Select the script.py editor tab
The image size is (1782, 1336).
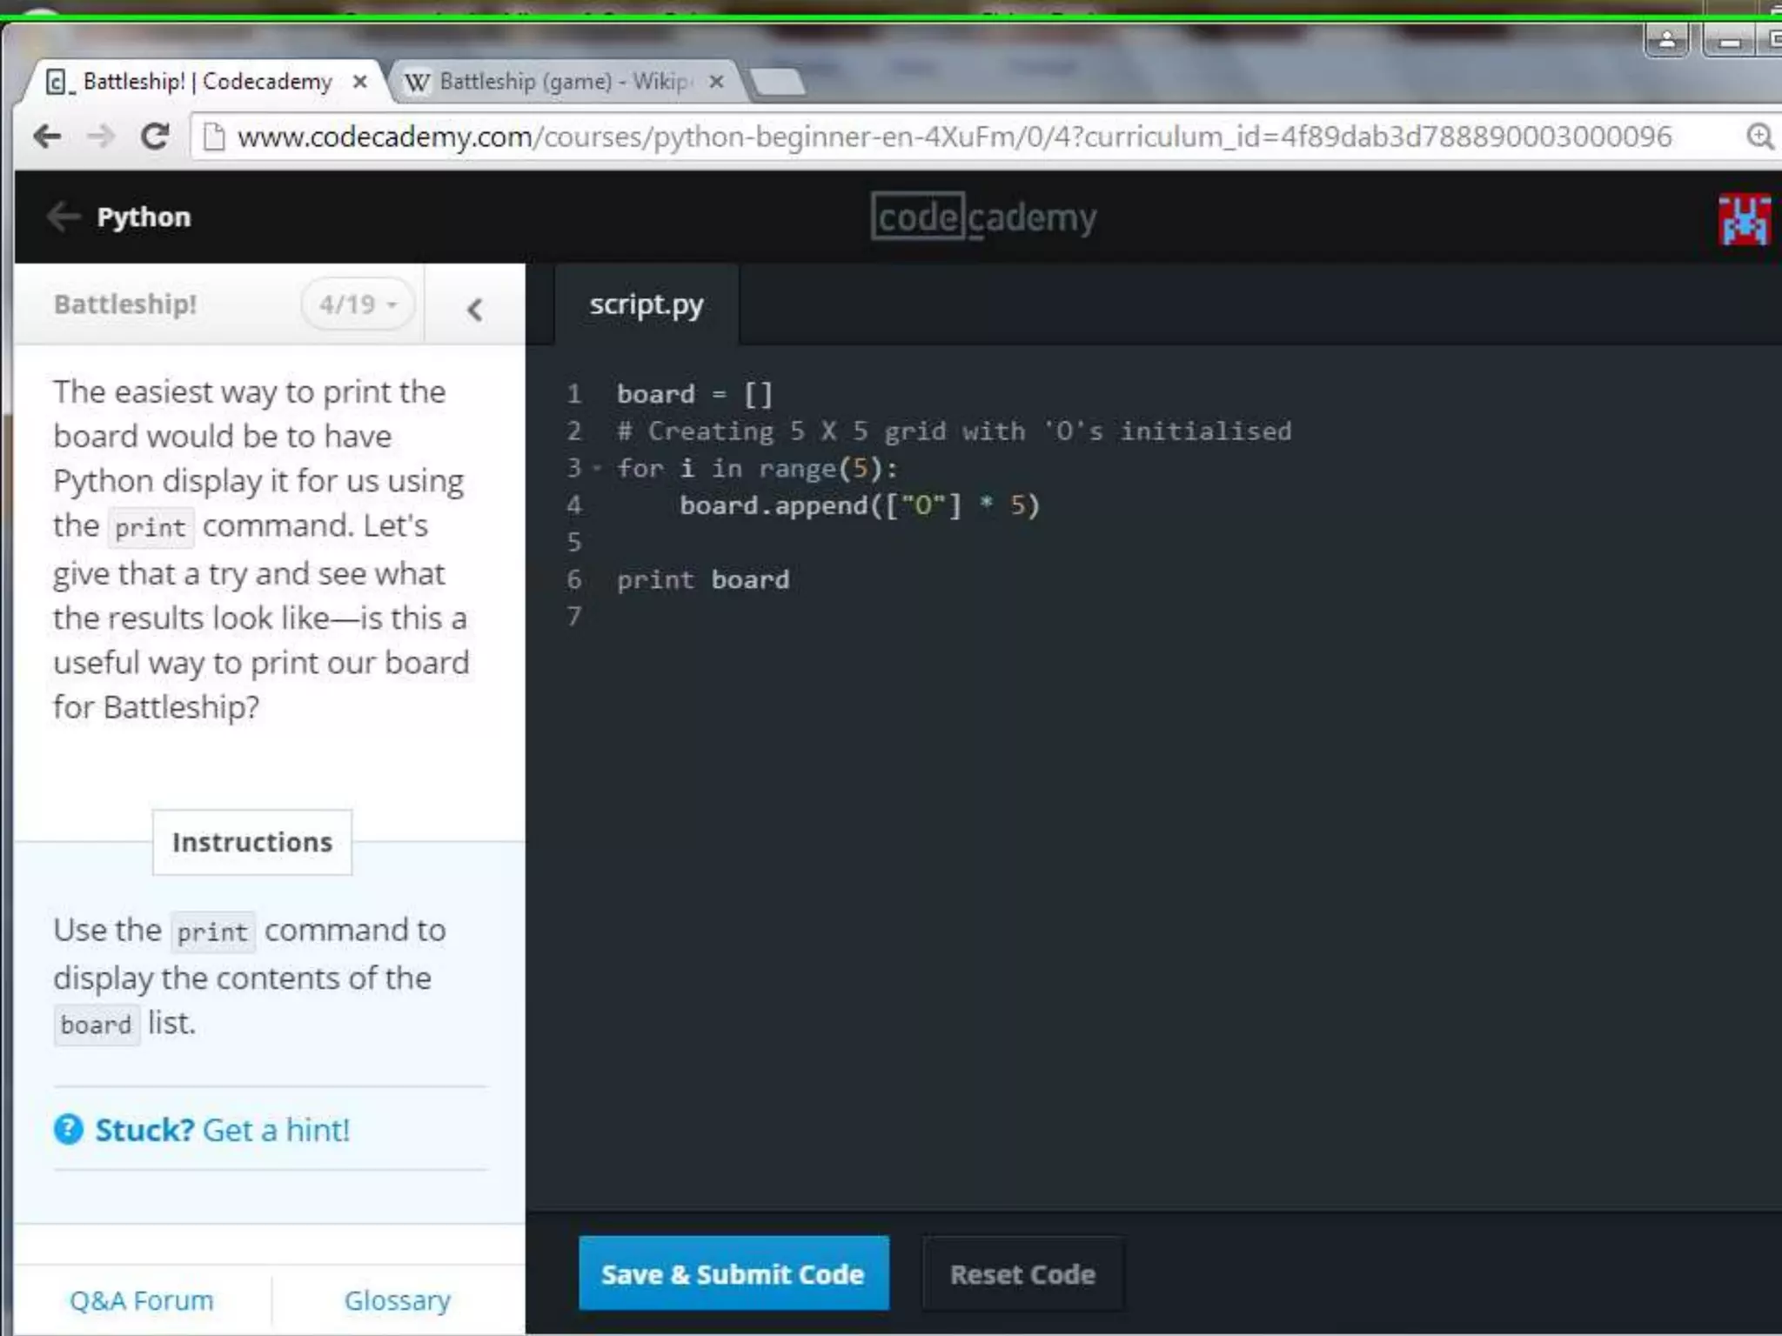646,305
